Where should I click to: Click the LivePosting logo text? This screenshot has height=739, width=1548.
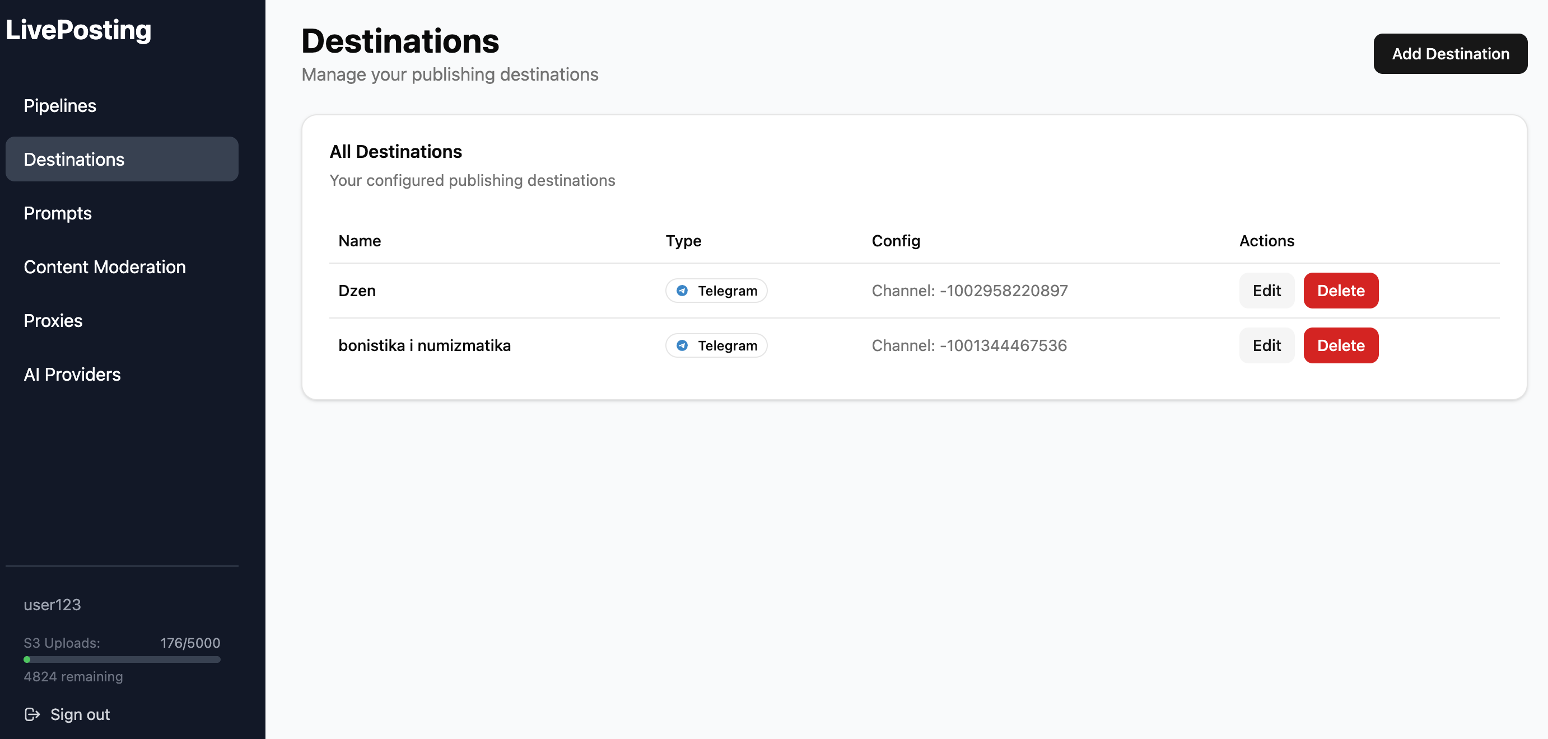coord(79,30)
